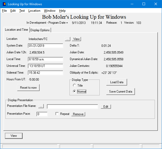Open the File menu

coord(4,11)
